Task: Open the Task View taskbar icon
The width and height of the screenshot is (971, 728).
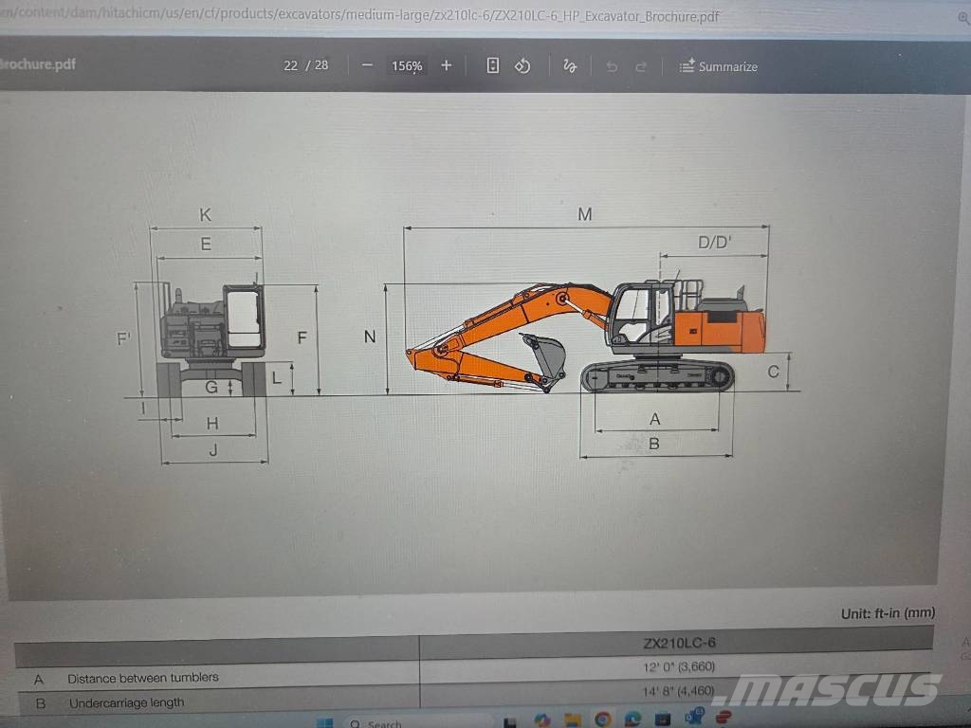Action: coord(509,721)
